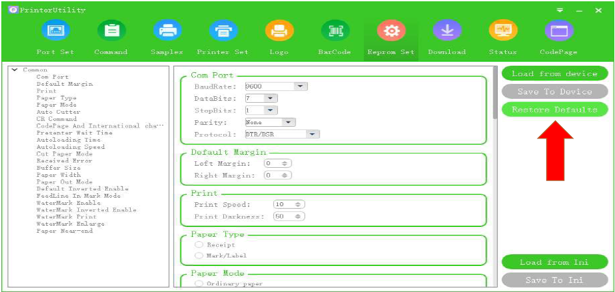Viewport: 615px width, 292px height.
Task: Click the Load from device button
Action: point(554,73)
